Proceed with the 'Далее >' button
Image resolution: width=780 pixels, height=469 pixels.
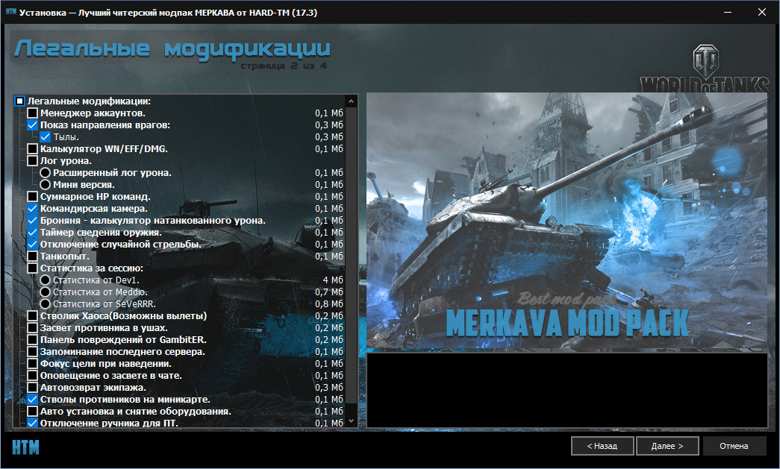(x=667, y=446)
